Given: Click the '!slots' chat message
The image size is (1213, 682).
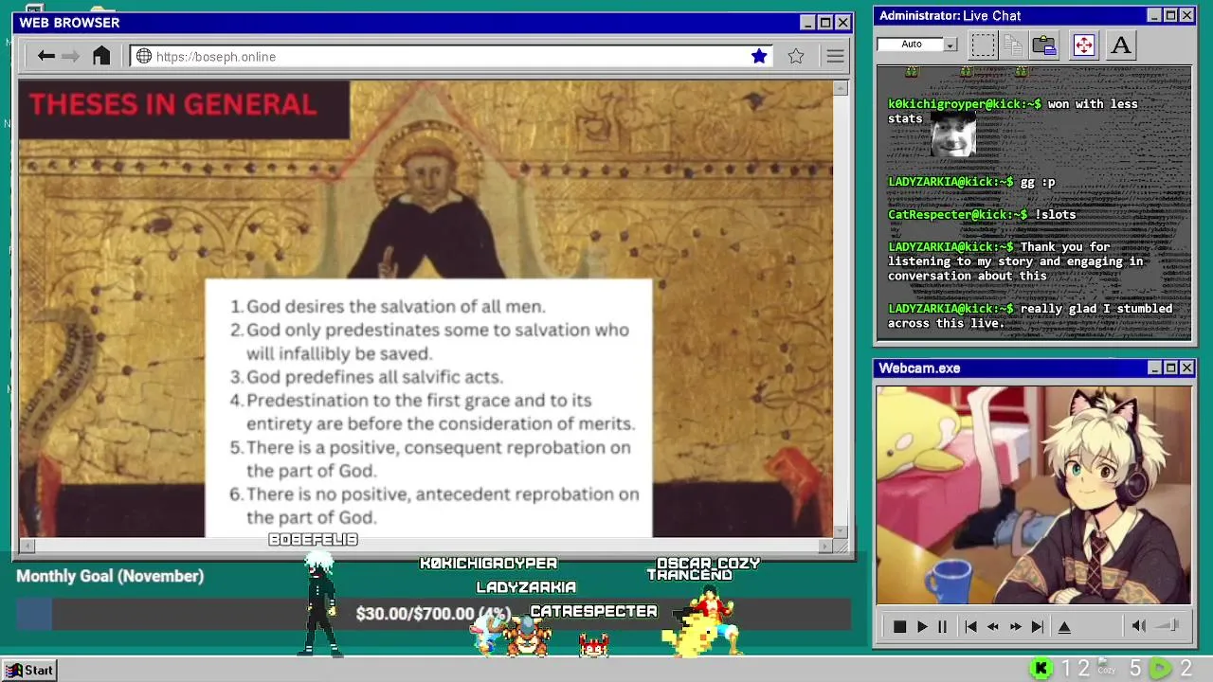Looking at the screenshot, I should [1055, 215].
